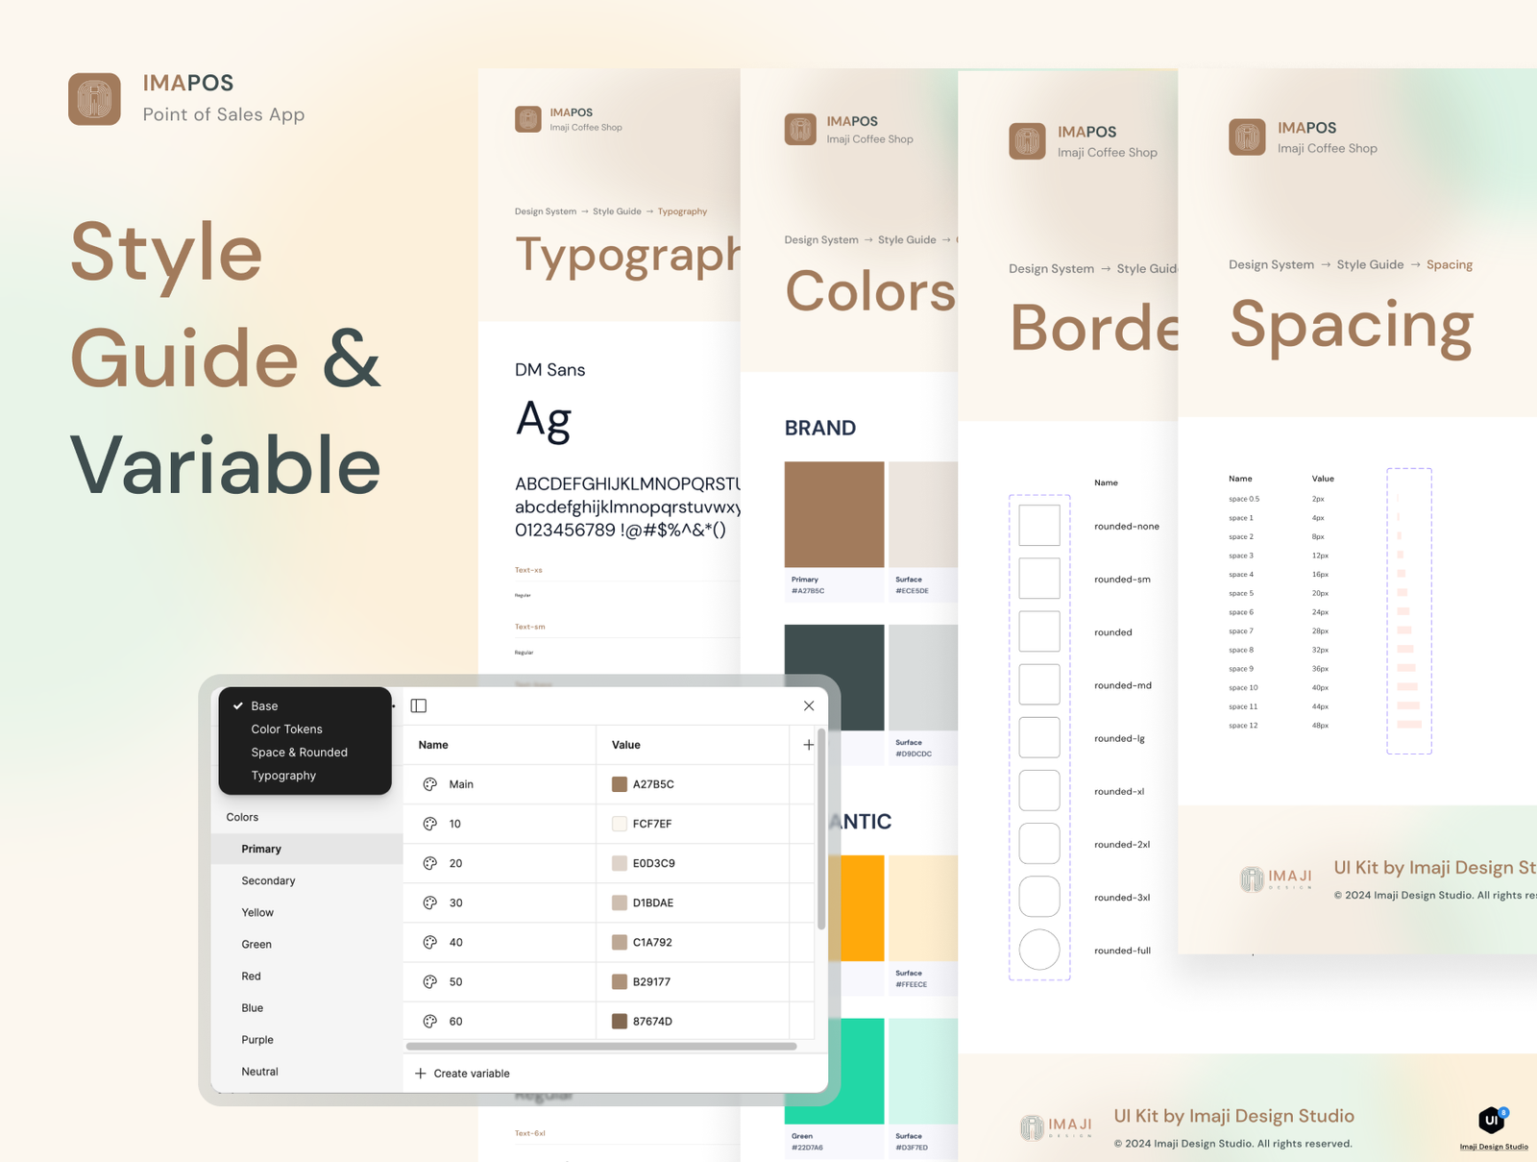Switch to Space & Rounded collection
Viewport: 1537px width, 1162px height.
tap(299, 753)
